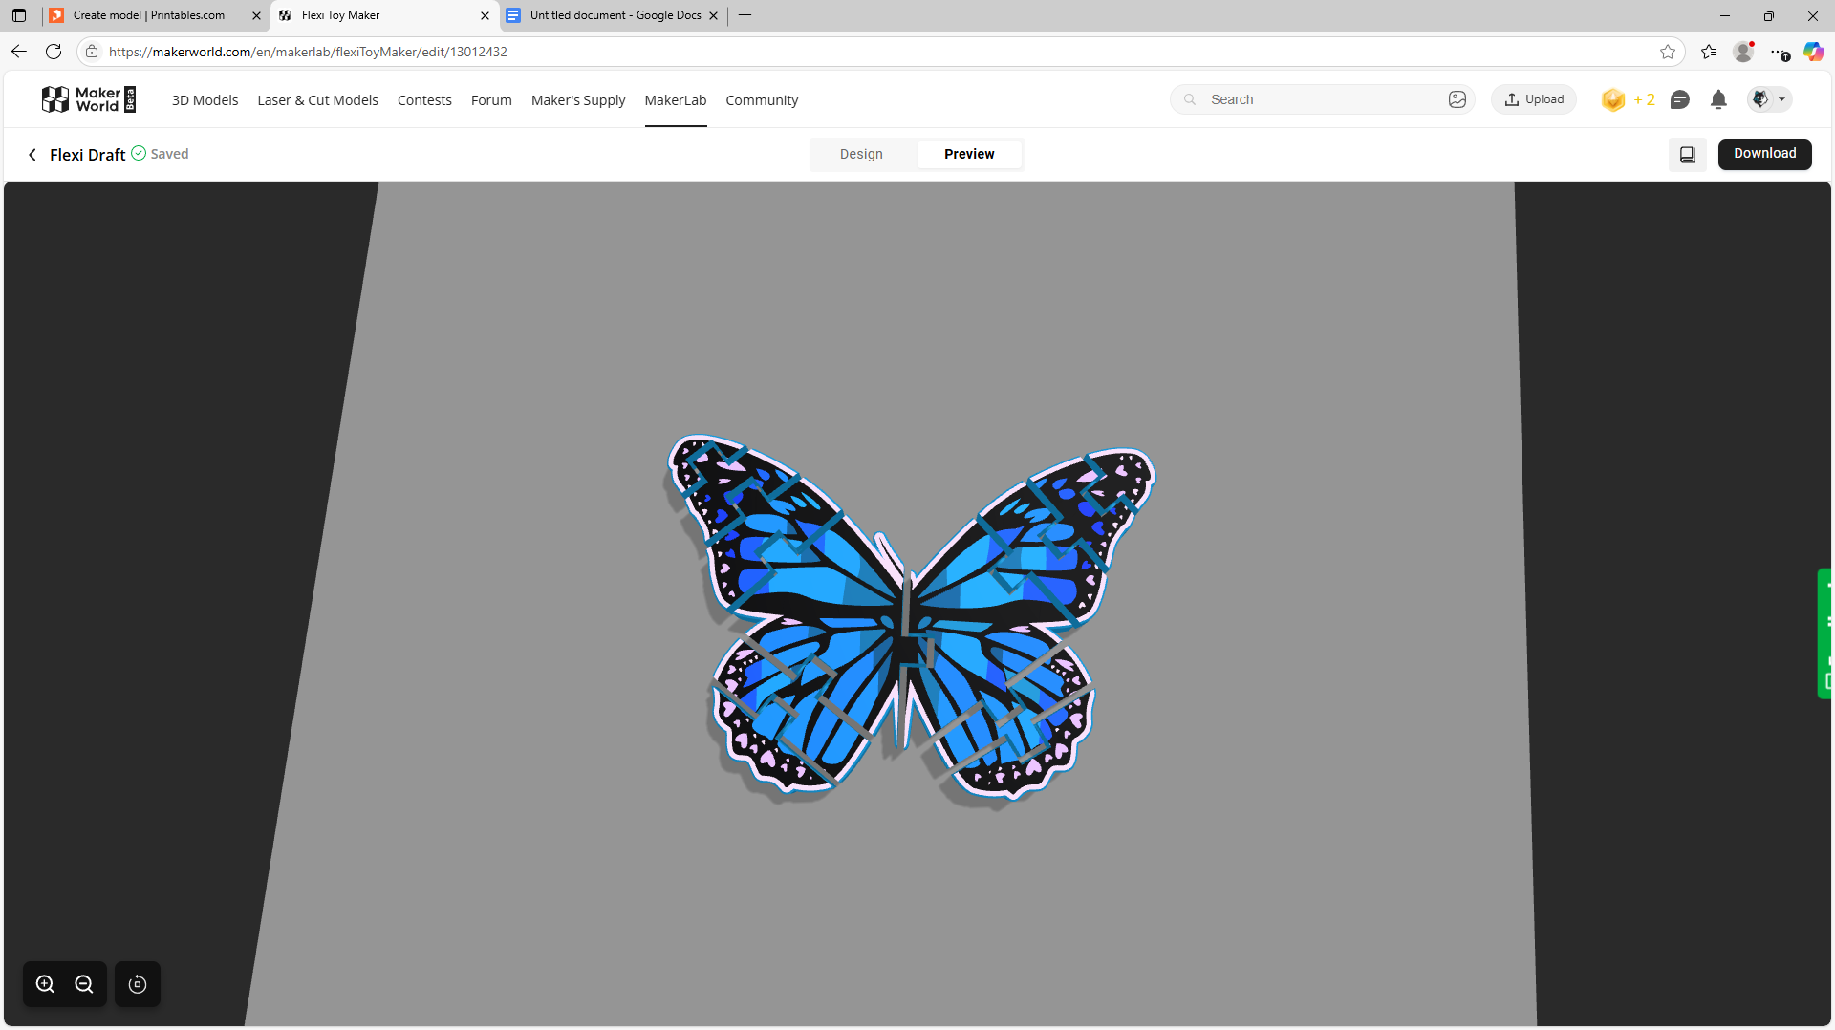Switch to the Design tab
The height and width of the screenshot is (1030, 1835).
point(861,154)
